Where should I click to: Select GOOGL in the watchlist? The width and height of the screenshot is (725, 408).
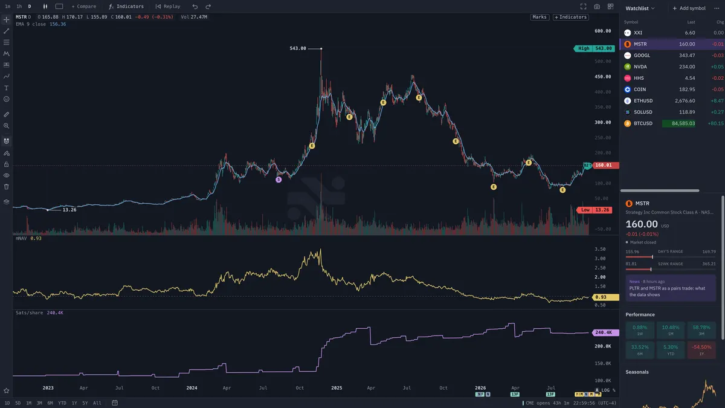(x=672, y=55)
